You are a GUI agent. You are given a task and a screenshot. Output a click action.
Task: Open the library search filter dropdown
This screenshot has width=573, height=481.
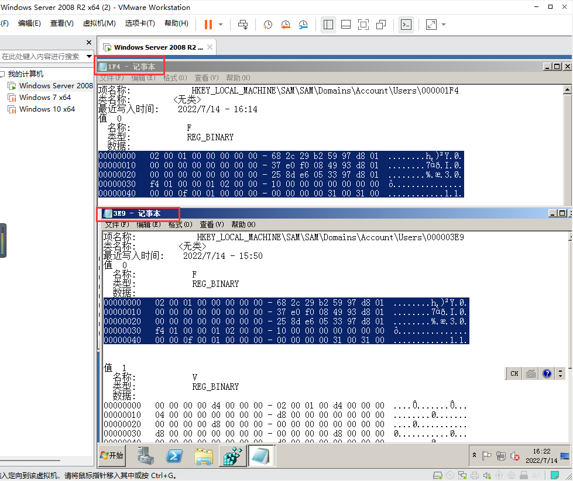tap(89, 57)
